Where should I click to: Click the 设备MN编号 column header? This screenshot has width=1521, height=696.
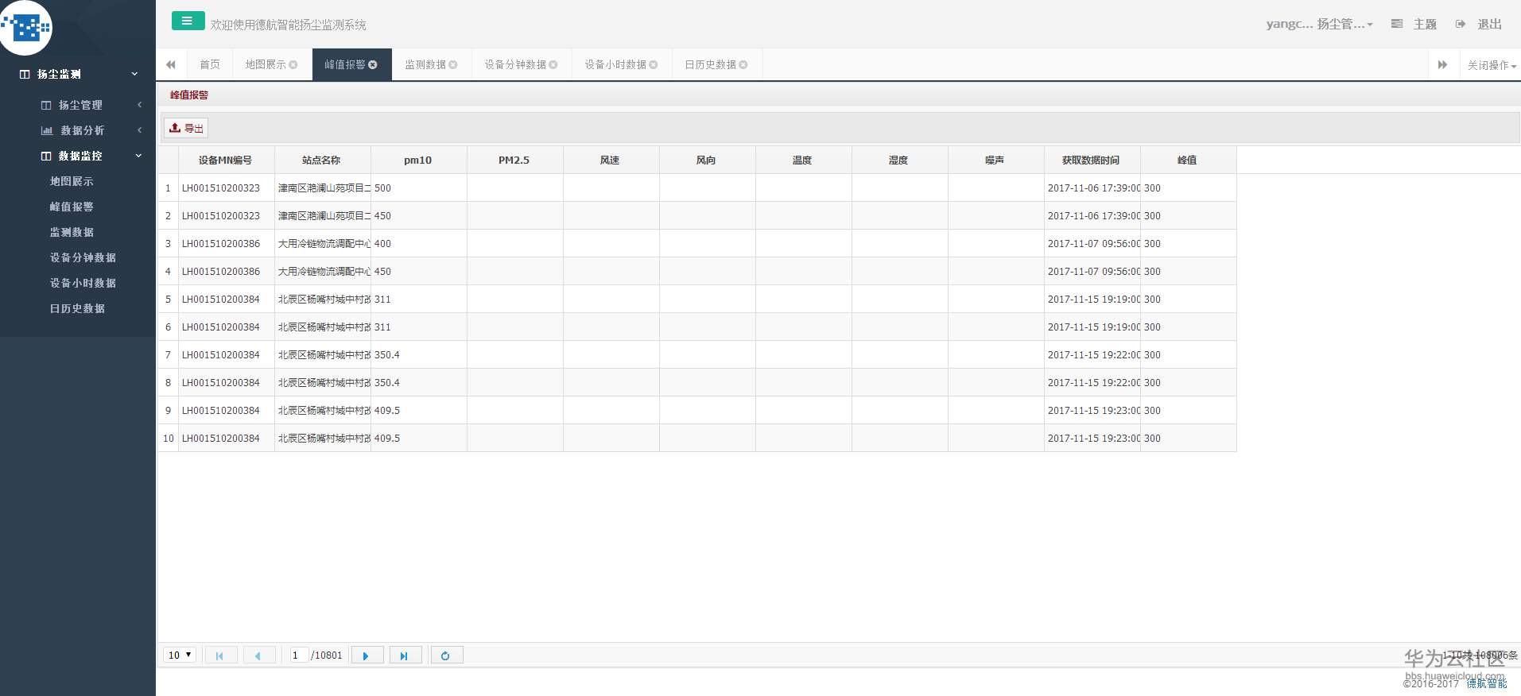click(x=227, y=160)
